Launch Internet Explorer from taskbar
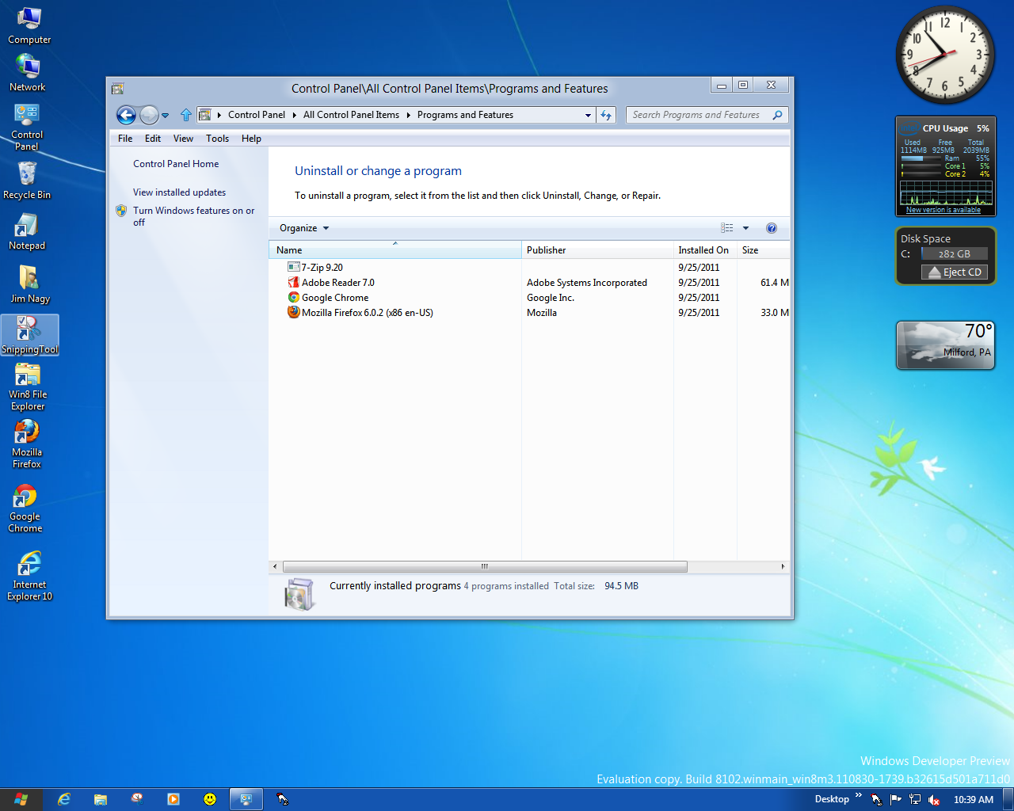 [64, 799]
